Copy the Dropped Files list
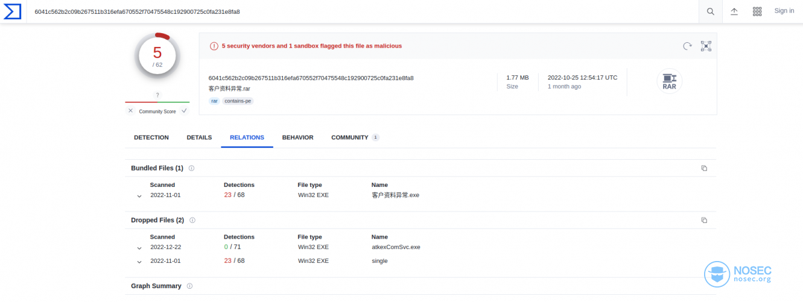The width and height of the screenshot is (803, 302). 704,220
